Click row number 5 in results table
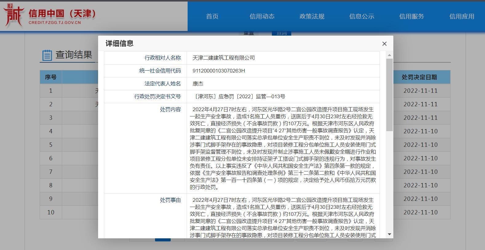This screenshot has height=250, width=485. coord(51,145)
